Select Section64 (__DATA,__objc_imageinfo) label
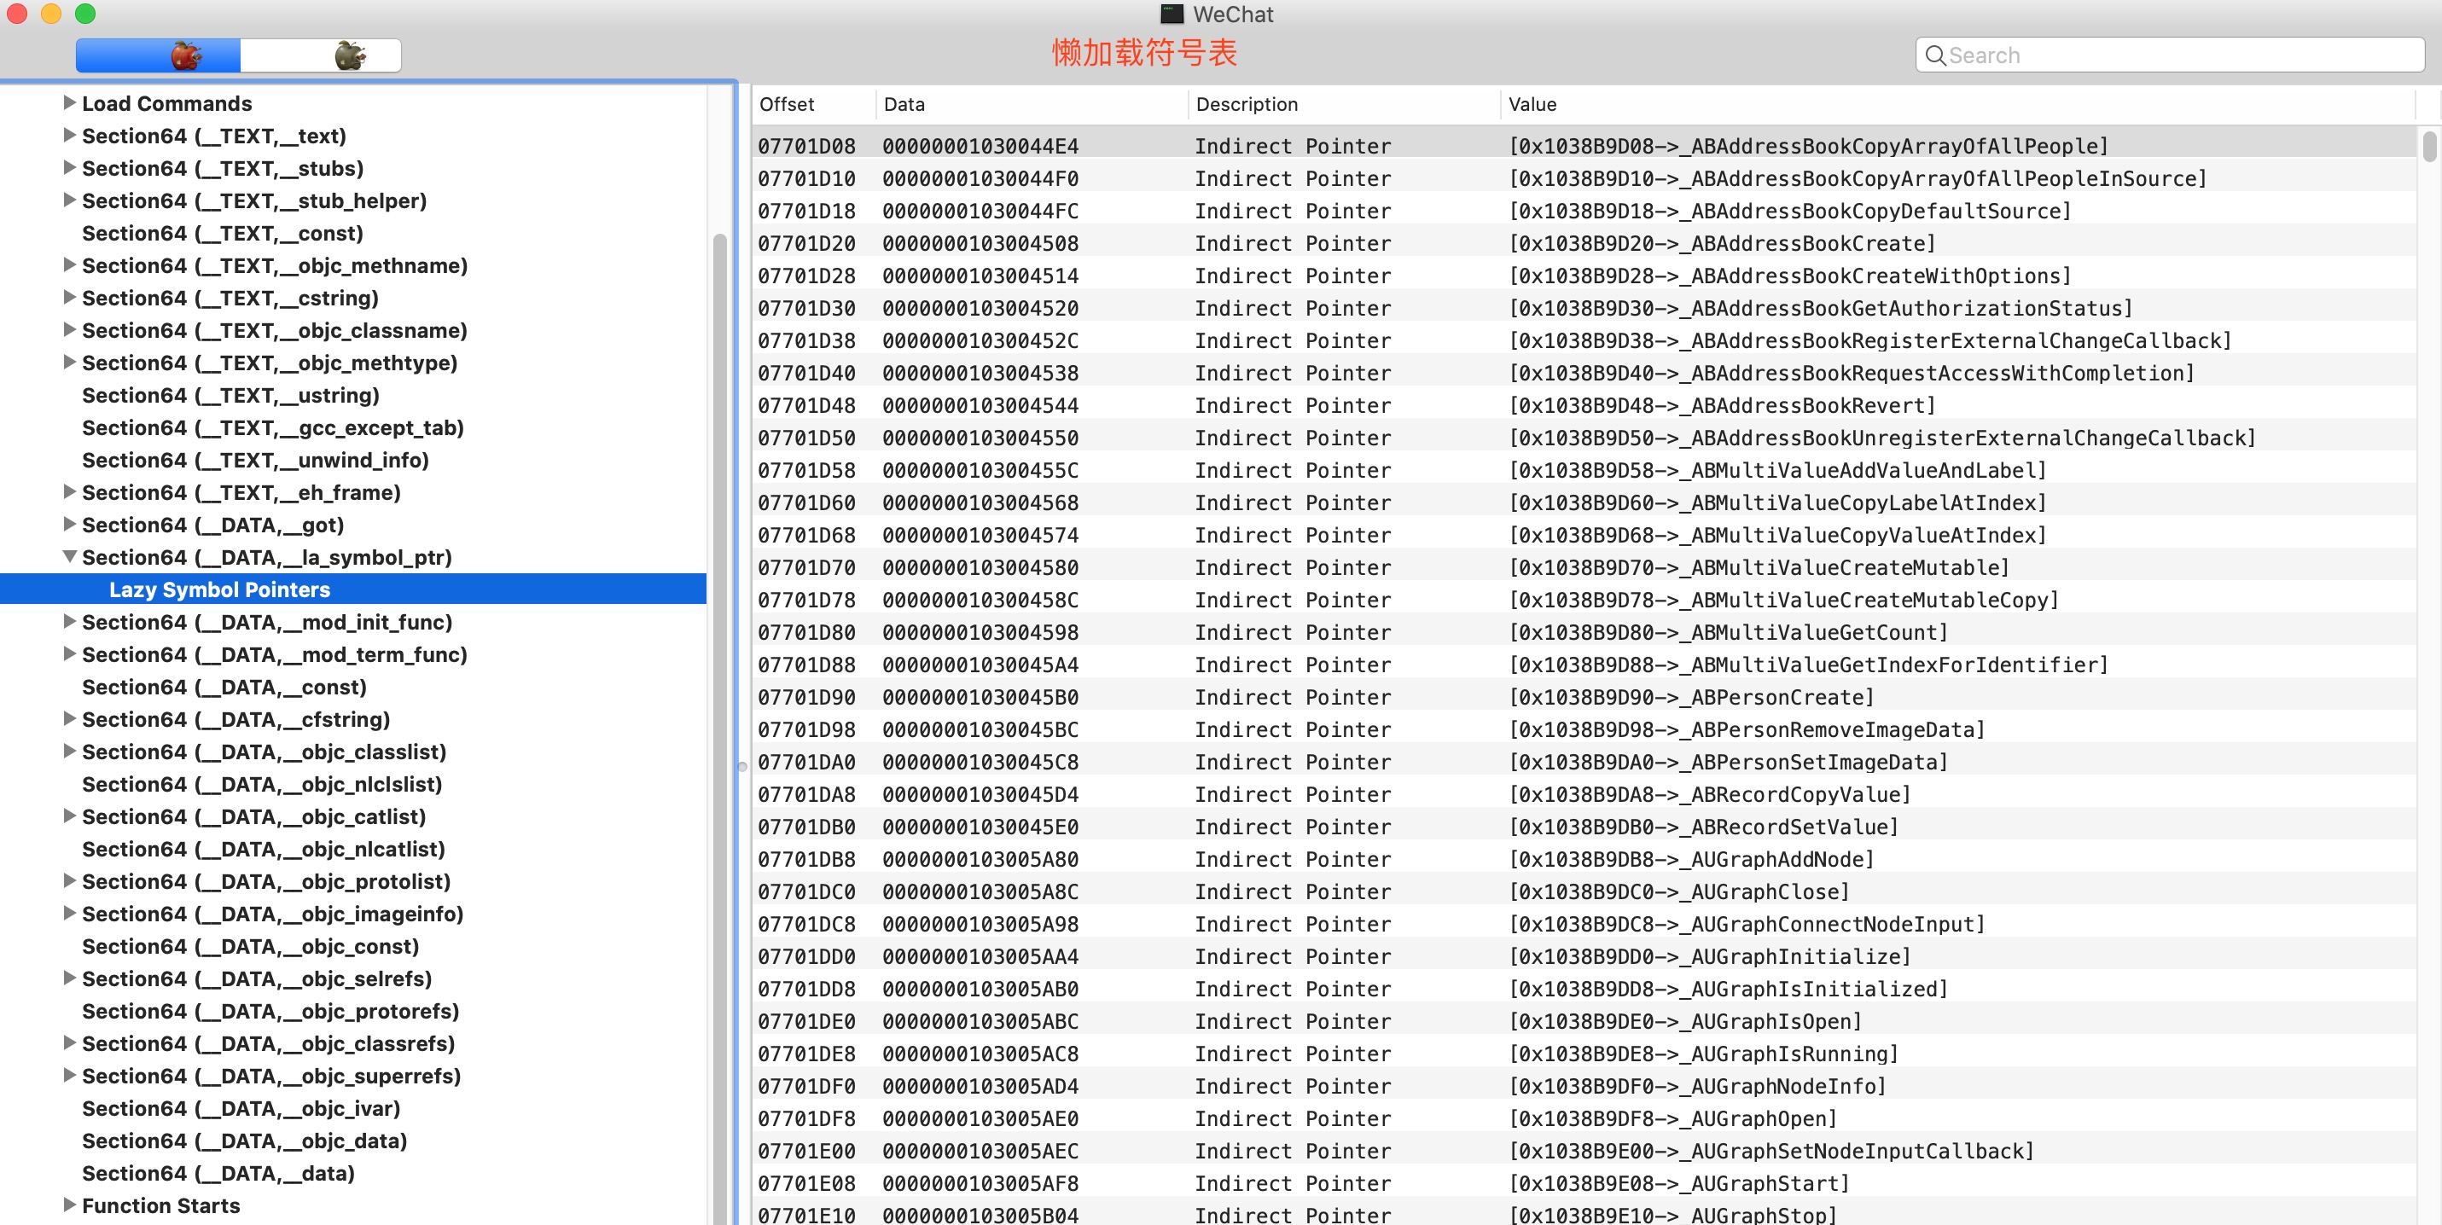This screenshot has width=2442, height=1225. coord(272,914)
